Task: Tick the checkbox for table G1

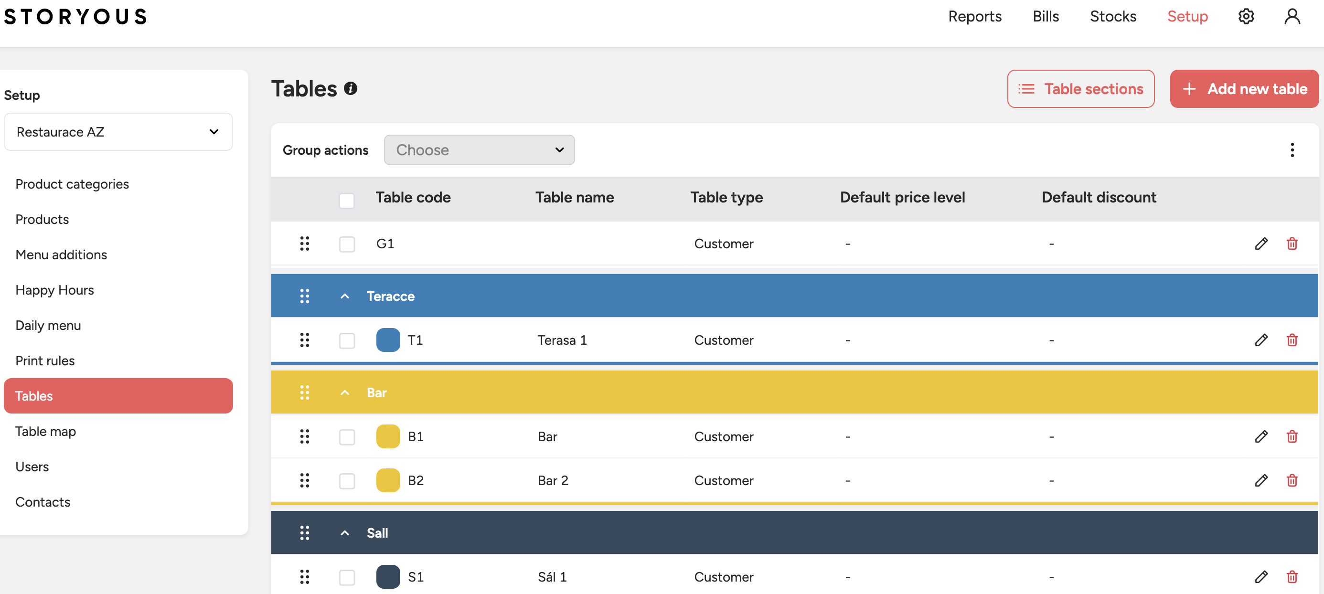Action: tap(347, 244)
